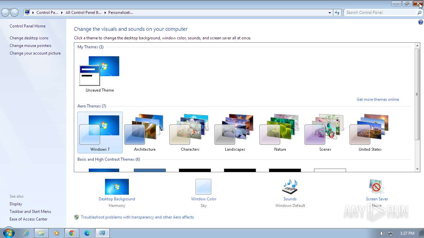Click All Control Panel Items breadcrumb
424x238 pixels.
tap(83, 13)
